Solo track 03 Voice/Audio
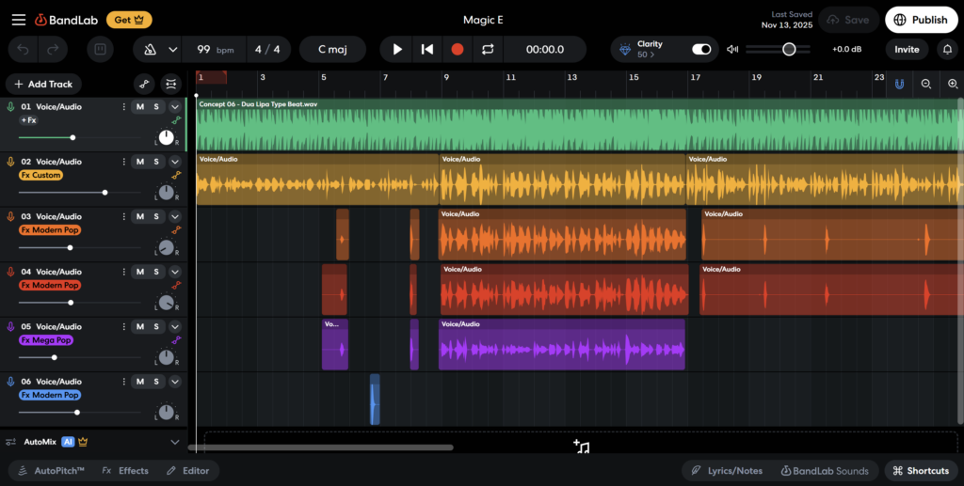This screenshot has height=486, width=964. click(x=156, y=216)
